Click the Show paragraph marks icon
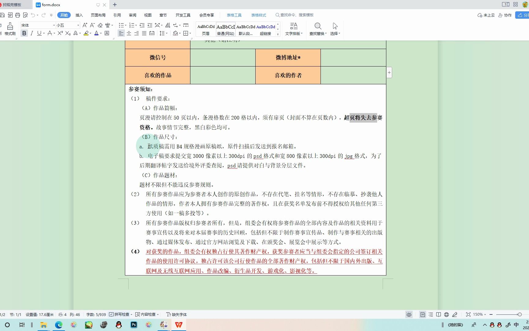 pos(175,25)
